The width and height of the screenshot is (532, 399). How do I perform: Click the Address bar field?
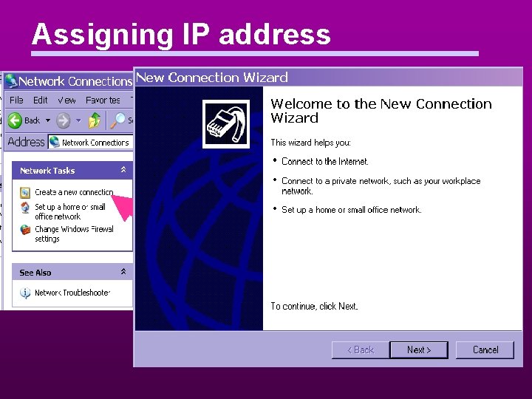90,142
